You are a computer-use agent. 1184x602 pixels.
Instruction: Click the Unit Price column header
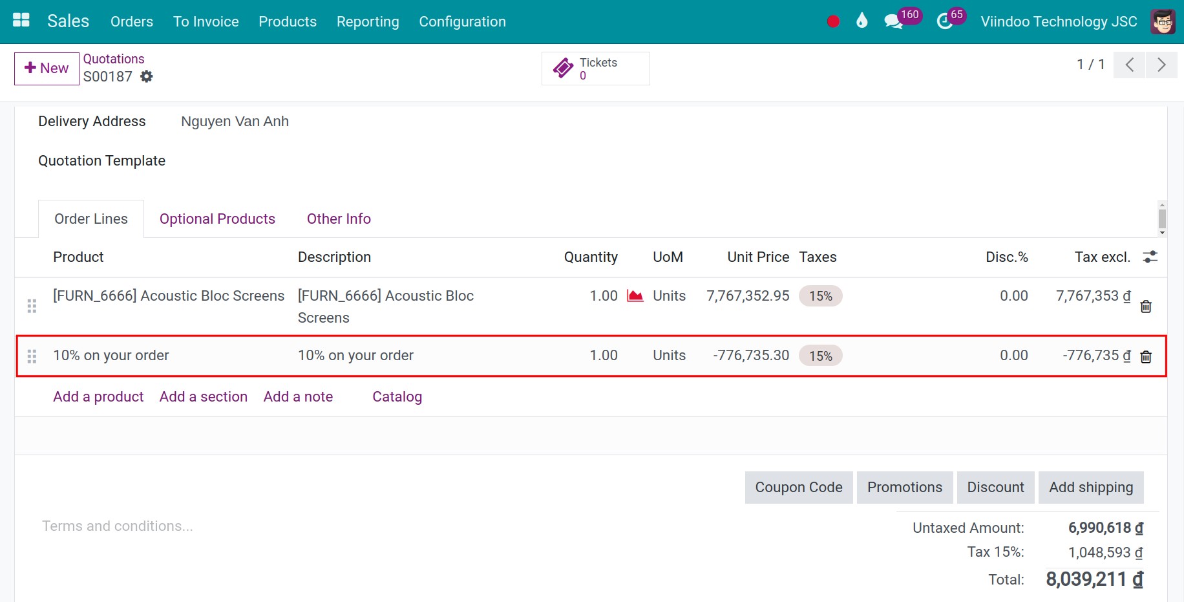[x=758, y=257]
